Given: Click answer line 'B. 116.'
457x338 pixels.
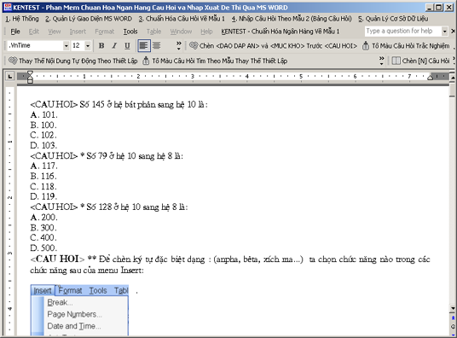Looking at the screenshot, I should [43, 177].
